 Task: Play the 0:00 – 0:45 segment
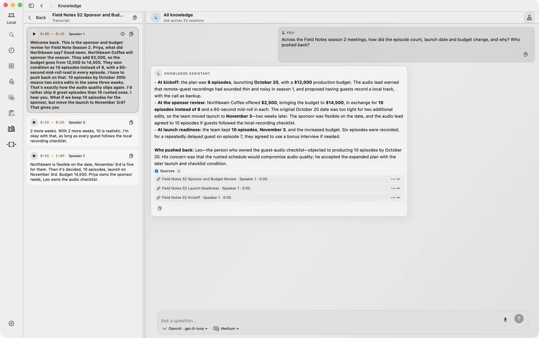tap(34, 34)
